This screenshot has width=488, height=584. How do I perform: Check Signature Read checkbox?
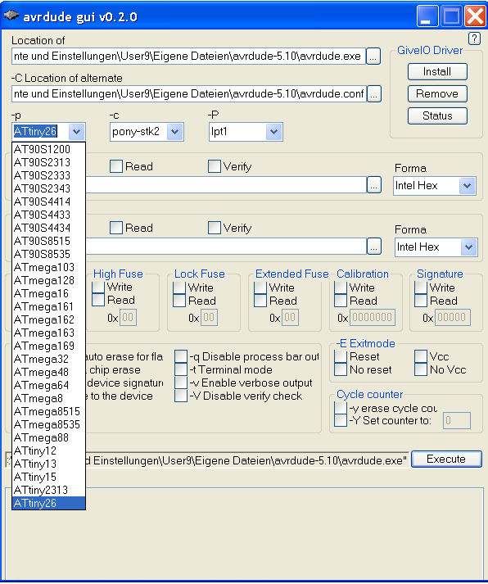tap(421, 301)
